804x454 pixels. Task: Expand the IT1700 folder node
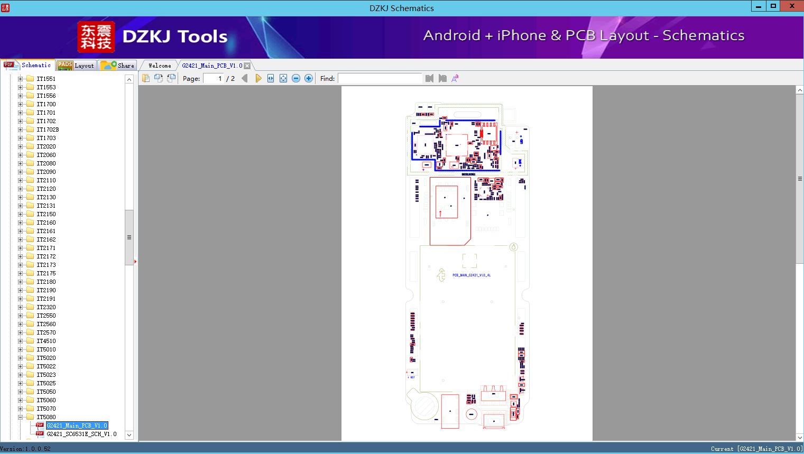pos(21,104)
